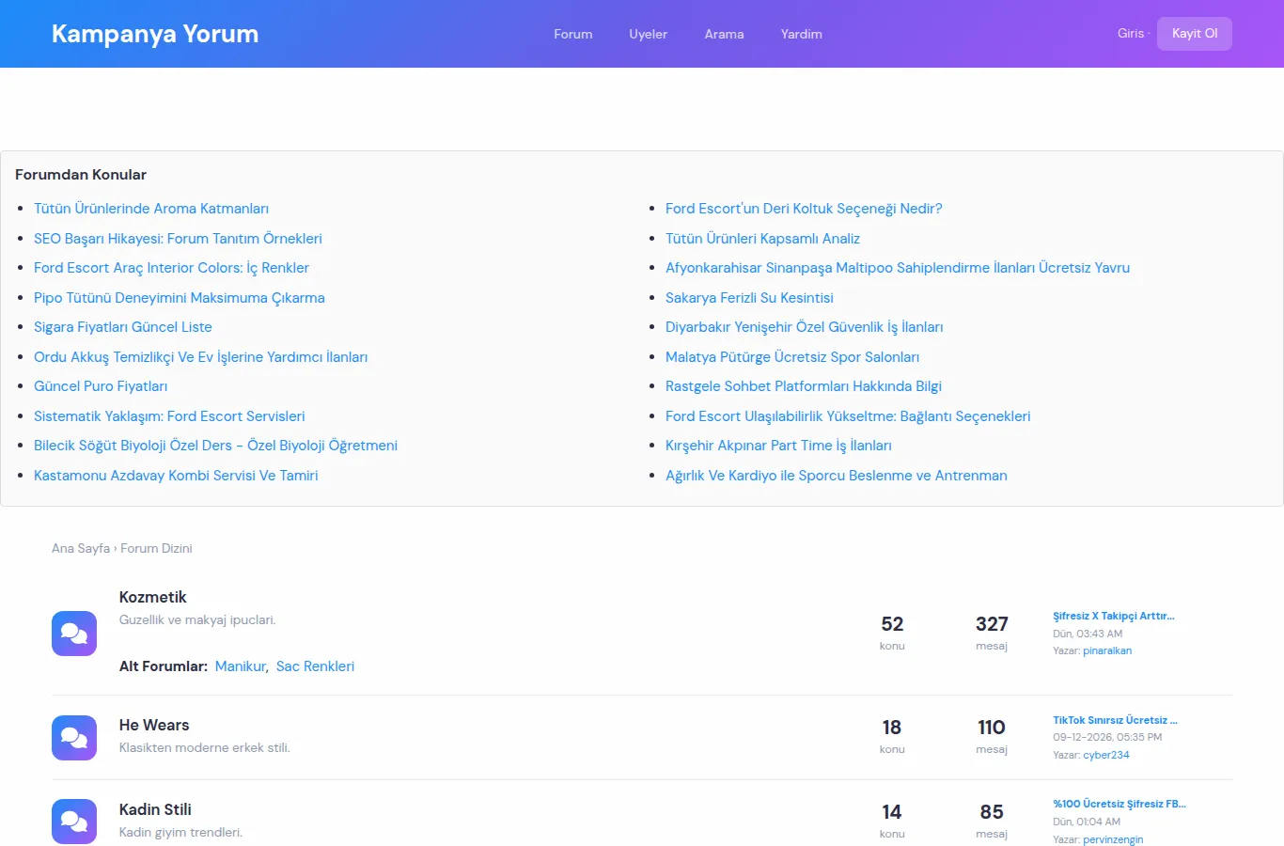Open the Sigara Fiyatları Güncel Liste topic
Image resolution: width=1284 pixels, height=846 pixels.
(x=123, y=327)
